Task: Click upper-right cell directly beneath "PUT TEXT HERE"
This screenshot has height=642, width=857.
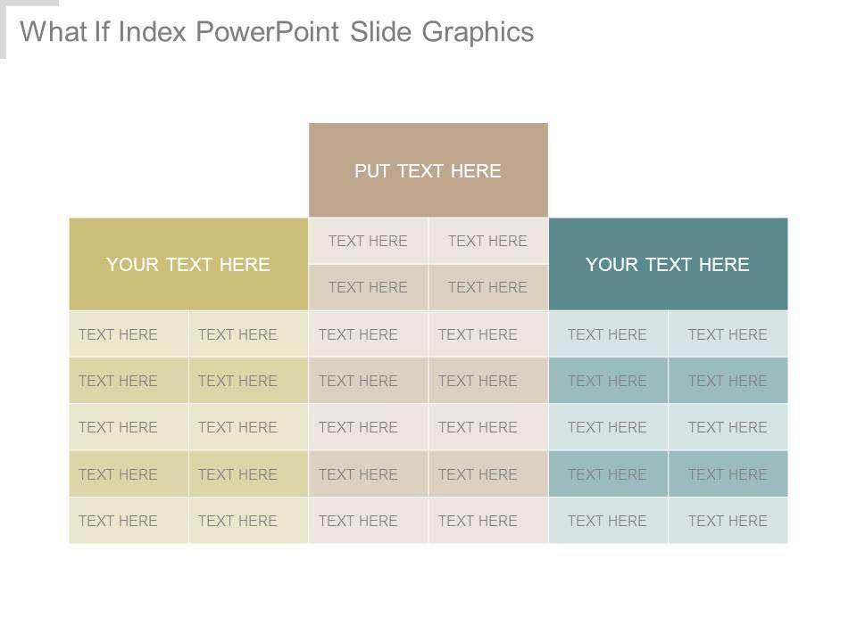Action: [x=487, y=241]
